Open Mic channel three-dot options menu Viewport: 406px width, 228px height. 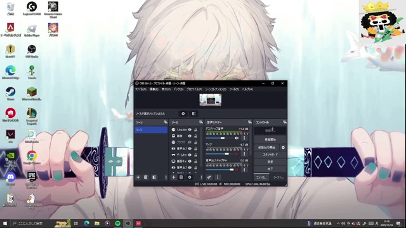244,154
